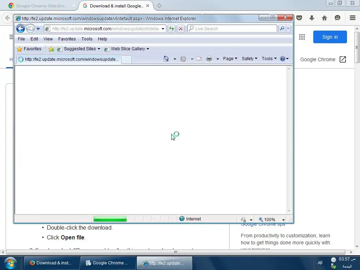Click the Favorites star button
Screen dimensions: 360x270
pos(29,49)
